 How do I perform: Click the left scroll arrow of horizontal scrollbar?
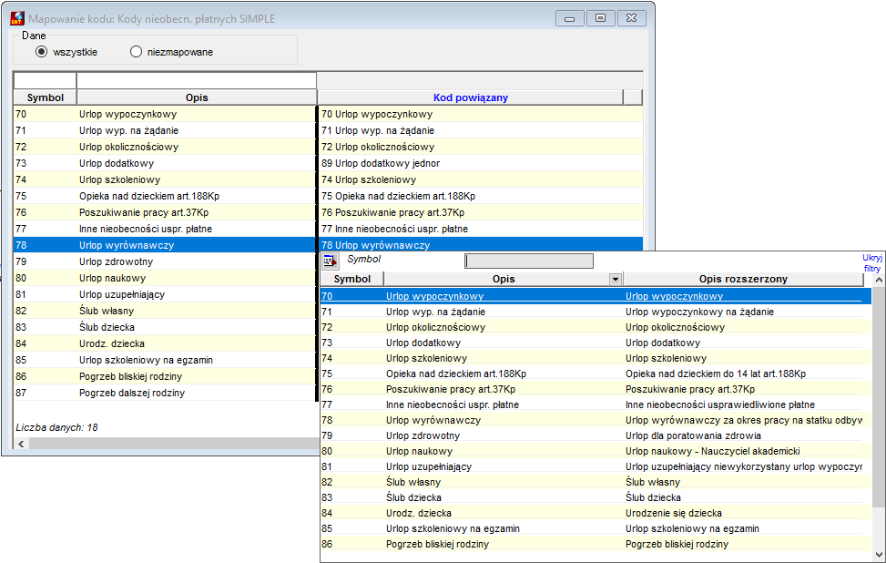point(22,445)
